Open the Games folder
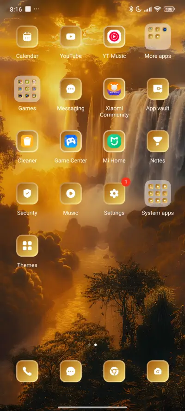Image resolution: width=185 pixels, height=411 pixels. 27,89
